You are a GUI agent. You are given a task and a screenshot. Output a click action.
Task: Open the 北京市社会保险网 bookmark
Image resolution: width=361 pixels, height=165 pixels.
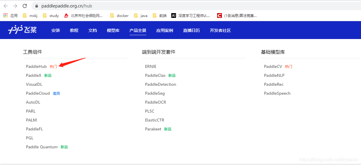(83, 15)
